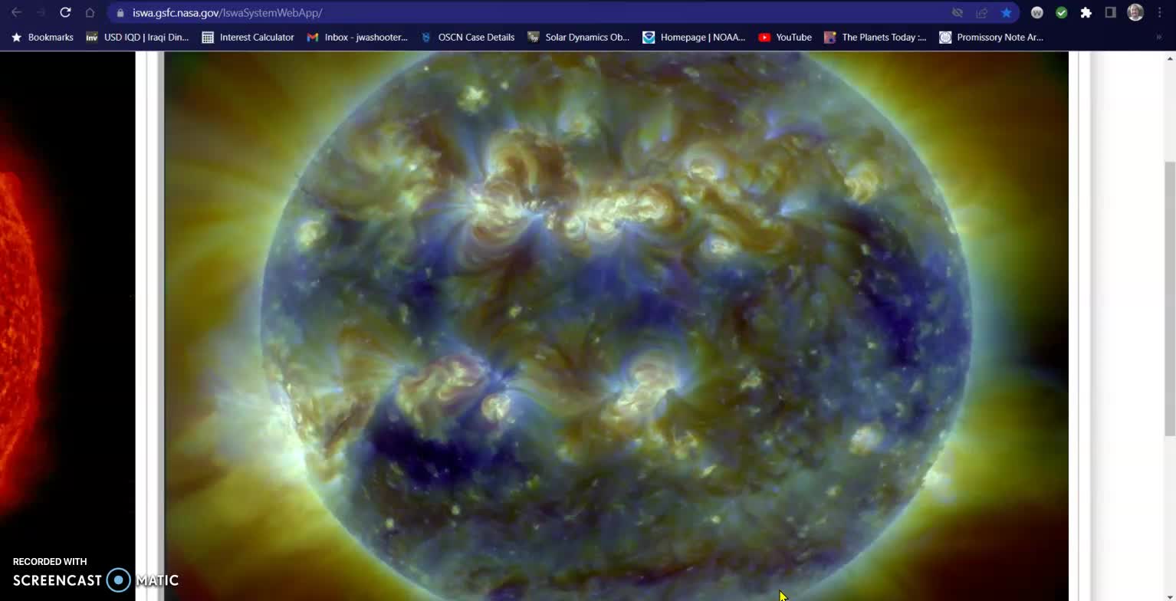Click the composite solar image
Screen dimensions: 1176x601
pos(616,326)
